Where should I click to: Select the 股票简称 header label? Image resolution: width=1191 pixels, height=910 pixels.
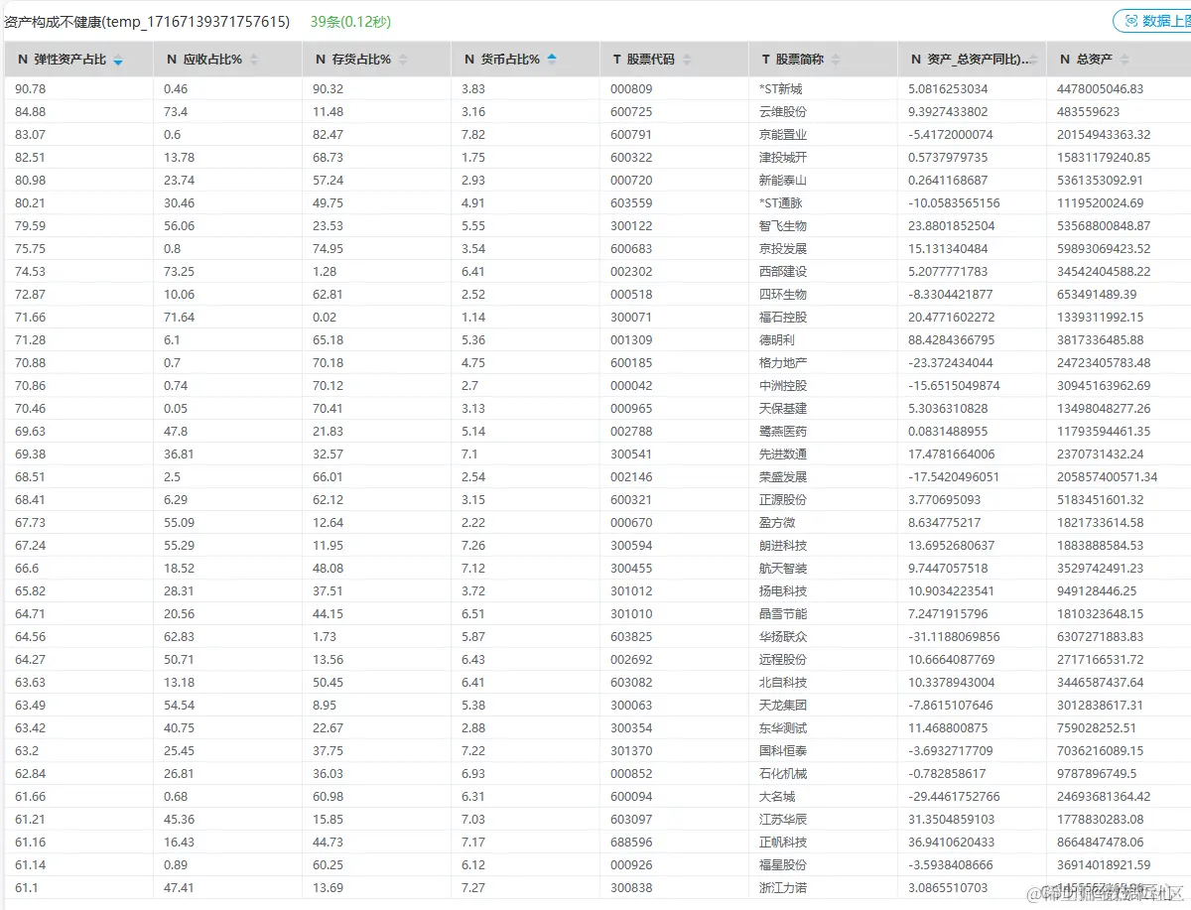click(x=800, y=60)
